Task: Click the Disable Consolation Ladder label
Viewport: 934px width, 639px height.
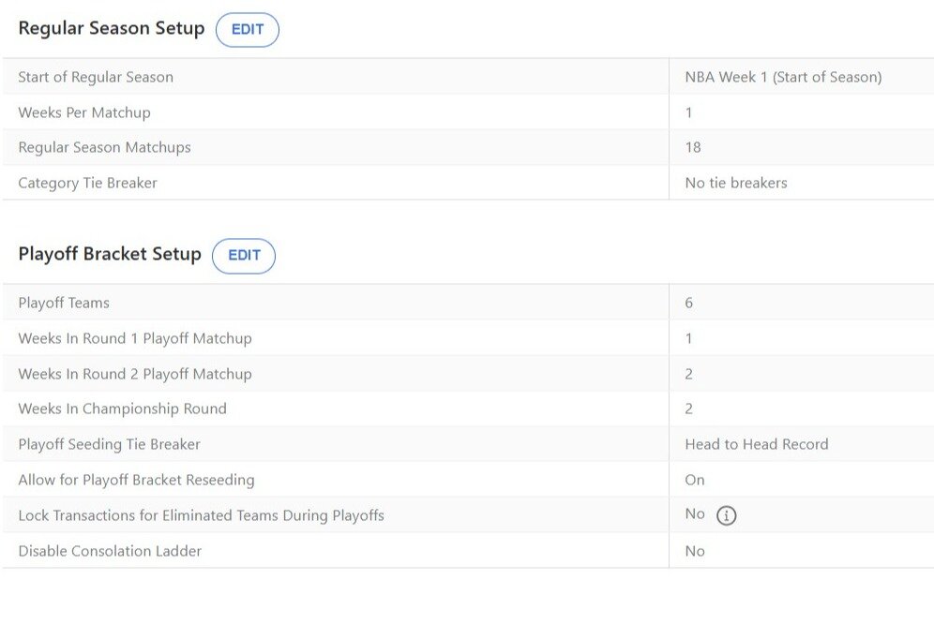Action: pos(110,551)
